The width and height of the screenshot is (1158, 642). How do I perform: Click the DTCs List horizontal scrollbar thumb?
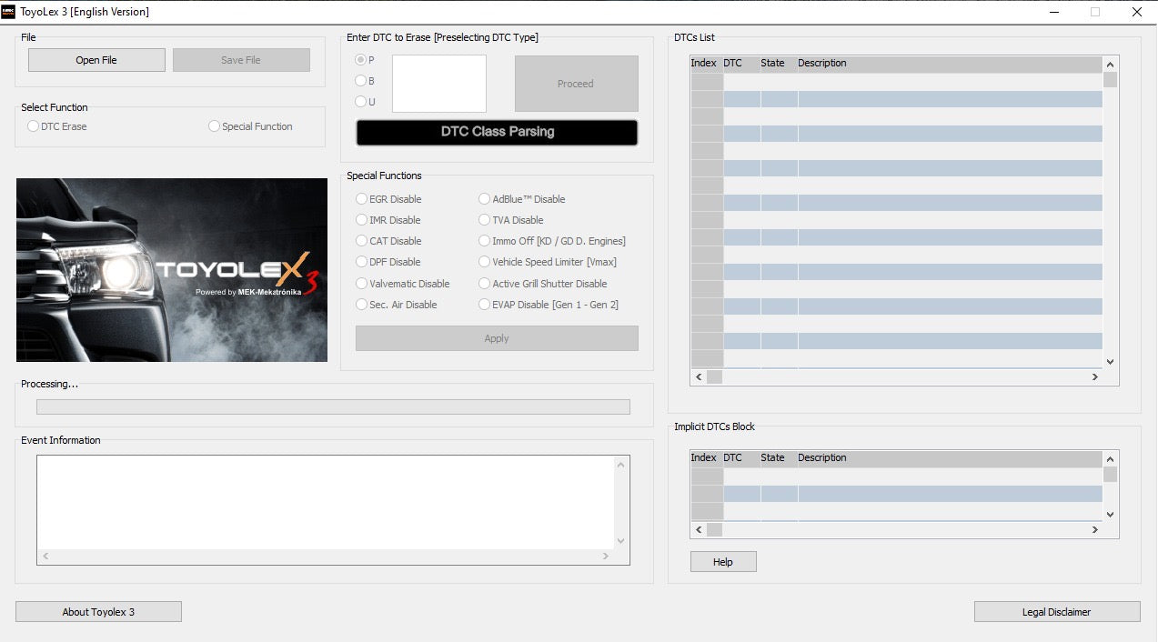tap(714, 376)
